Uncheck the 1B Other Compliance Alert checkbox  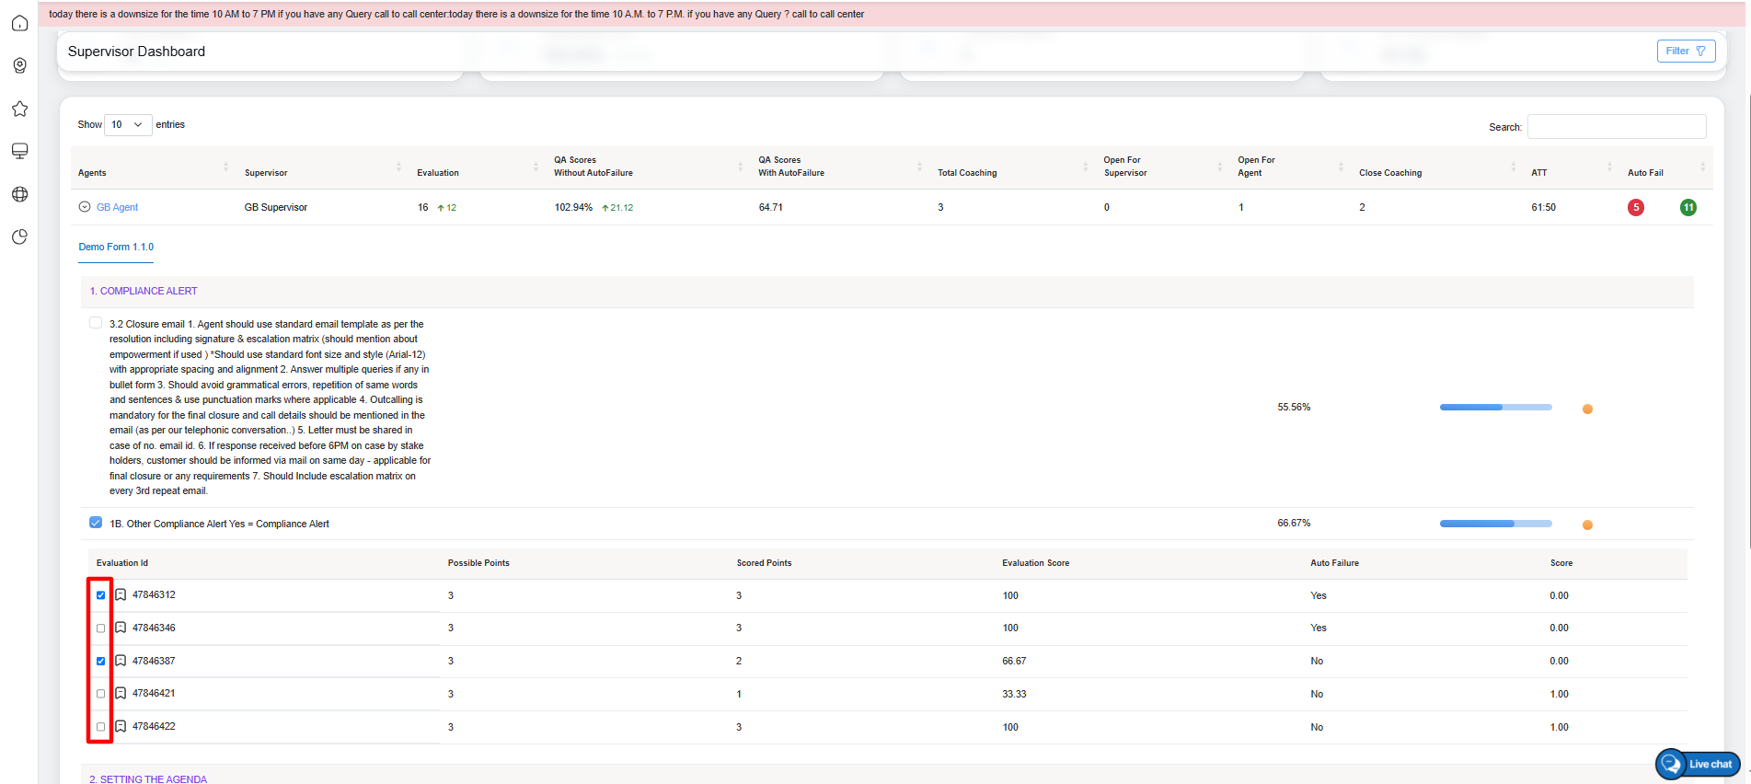pyautogui.click(x=96, y=523)
